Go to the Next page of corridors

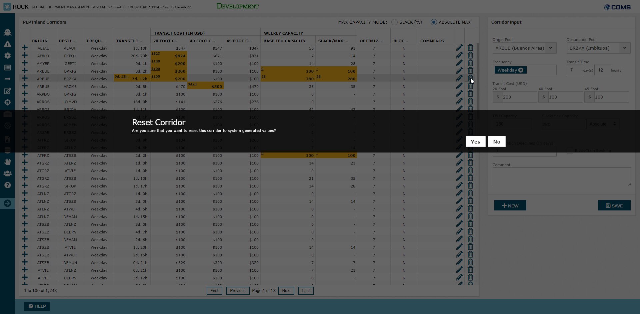(x=286, y=291)
